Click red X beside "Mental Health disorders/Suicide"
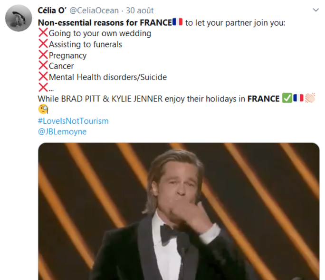 click(x=43, y=77)
